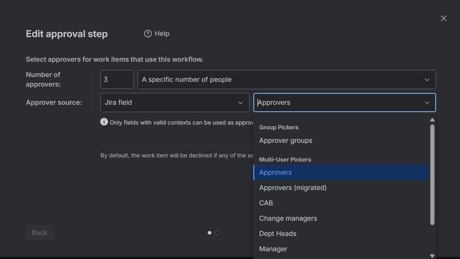Open the Help link
The image size is (460, 259).
(162, 34)
